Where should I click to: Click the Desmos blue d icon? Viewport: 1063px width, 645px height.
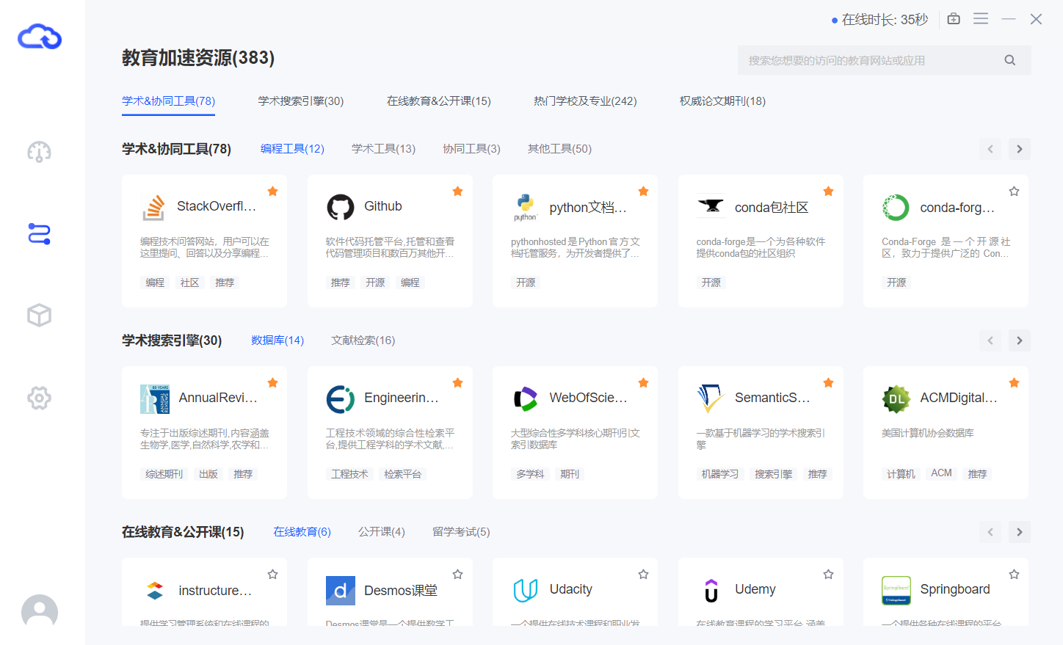coord(340,591)
